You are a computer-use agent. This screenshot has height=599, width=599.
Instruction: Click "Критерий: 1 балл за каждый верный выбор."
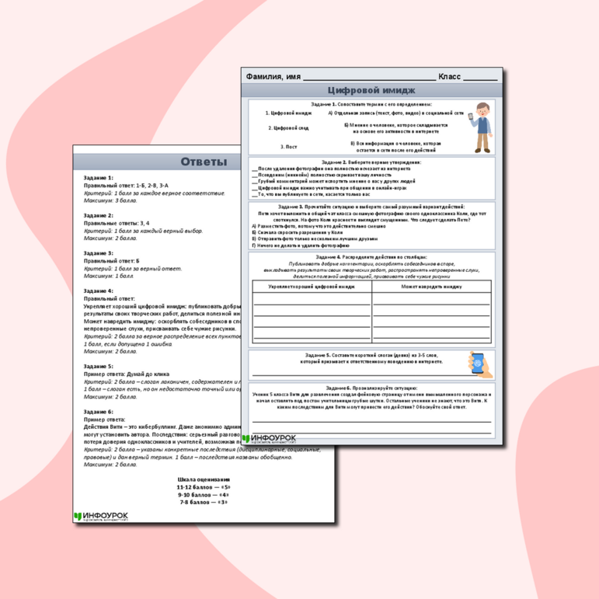pyautogui.click(x=143, y=231)
